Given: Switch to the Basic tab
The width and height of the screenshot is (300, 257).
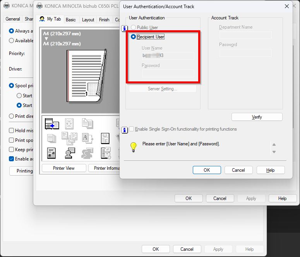Looking at the screenshot, I should [70, 20].
